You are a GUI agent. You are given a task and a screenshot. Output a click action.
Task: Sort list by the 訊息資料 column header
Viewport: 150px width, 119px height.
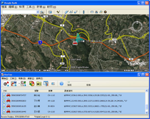[104, 91]
